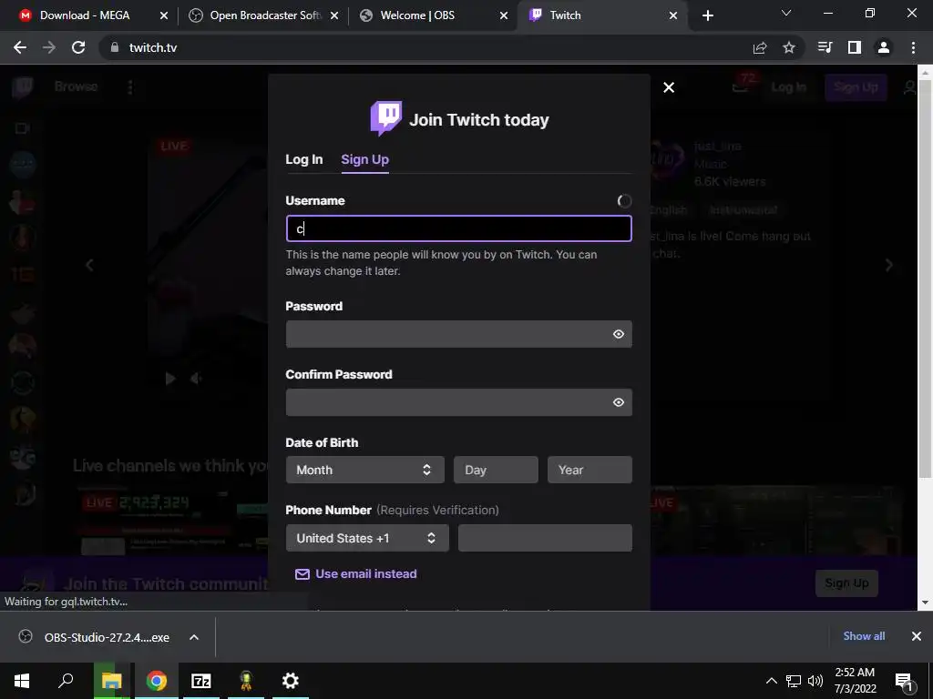Click the Day field
933x699 pixels.
[x=496, y=470]
